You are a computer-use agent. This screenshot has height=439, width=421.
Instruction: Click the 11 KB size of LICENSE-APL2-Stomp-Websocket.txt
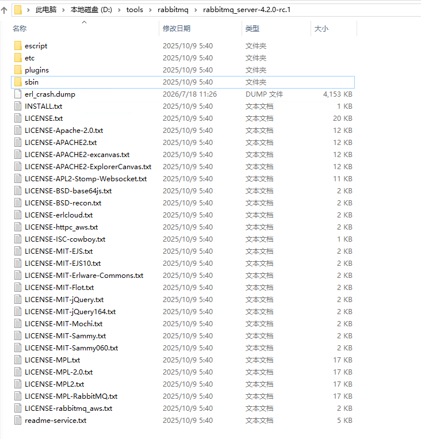(x=343, y=178)
